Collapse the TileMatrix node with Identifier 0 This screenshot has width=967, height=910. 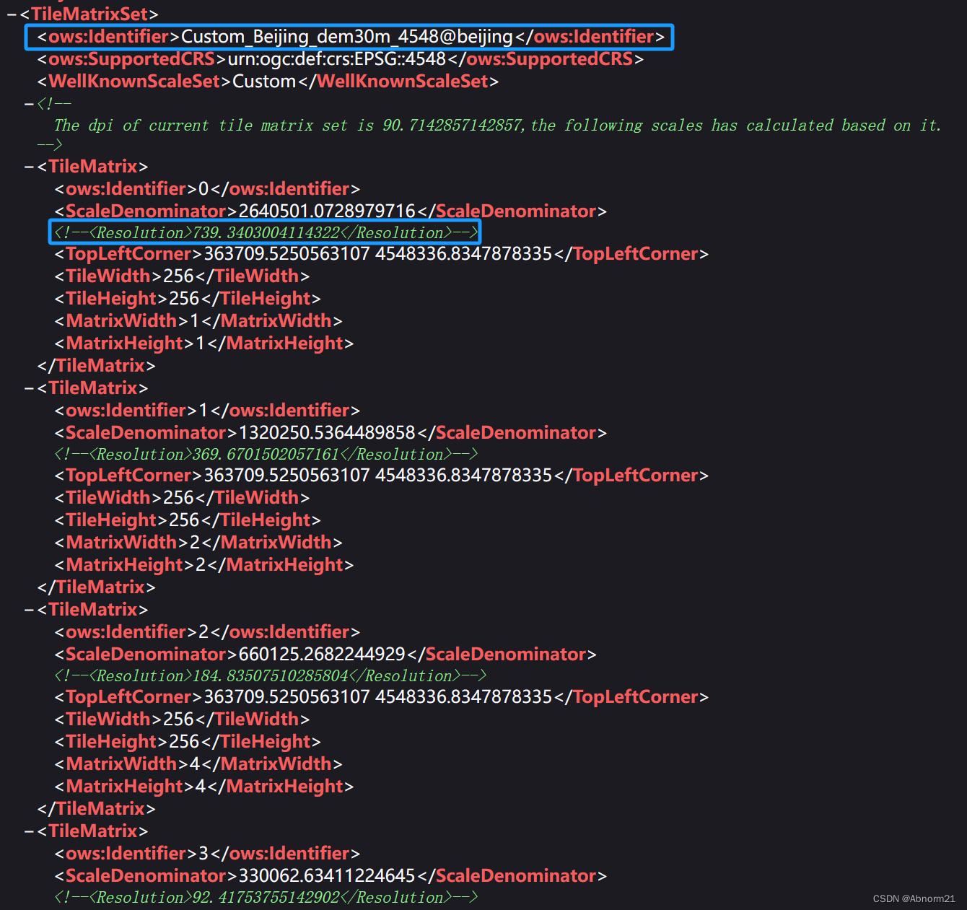[27, 166]
